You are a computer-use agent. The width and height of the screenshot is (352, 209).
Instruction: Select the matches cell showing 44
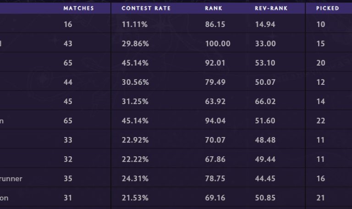coord(68,82)
